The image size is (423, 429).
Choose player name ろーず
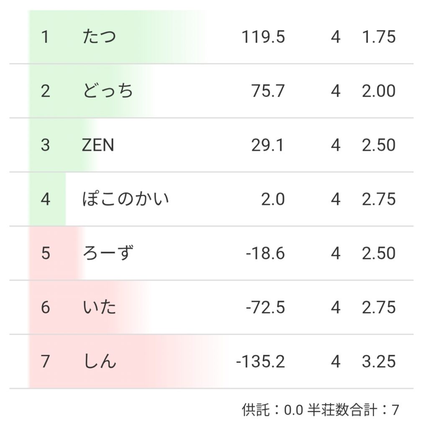tap(108, 253)
